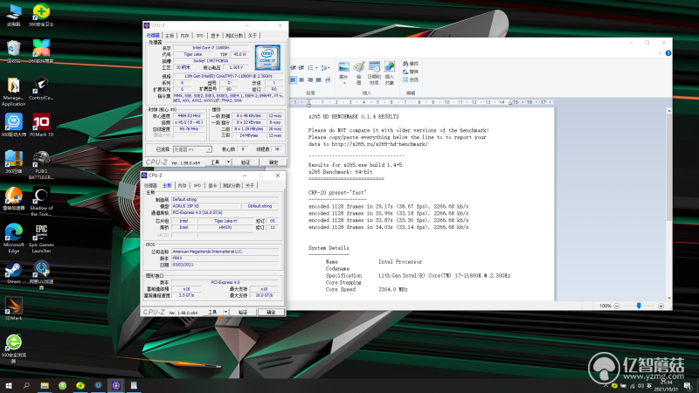Open the 显卡 tab in upper CPU-Z window
Viewport: 699px width, 393px height.
pos(215,36)
